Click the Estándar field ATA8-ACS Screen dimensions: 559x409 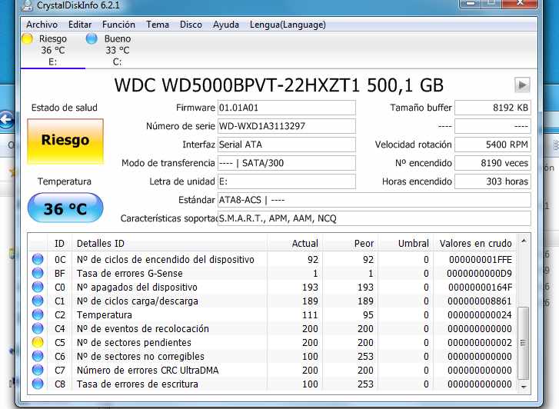tap(374, 200)
